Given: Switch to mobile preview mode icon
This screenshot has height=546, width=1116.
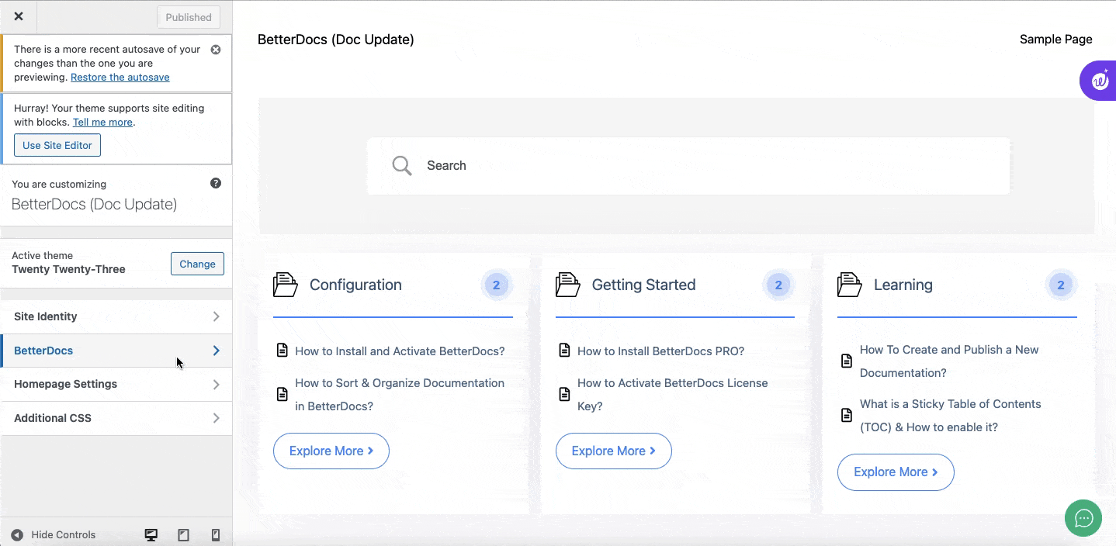Looking at the screenshot, I should pos(216,534).
